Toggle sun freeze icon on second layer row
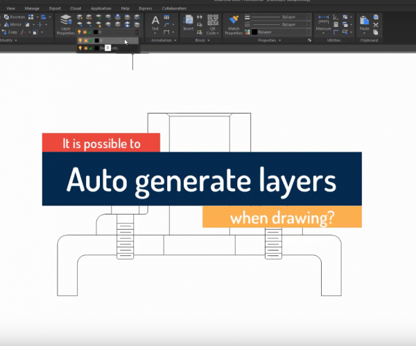Screen dimensions: 416x346 86,48
